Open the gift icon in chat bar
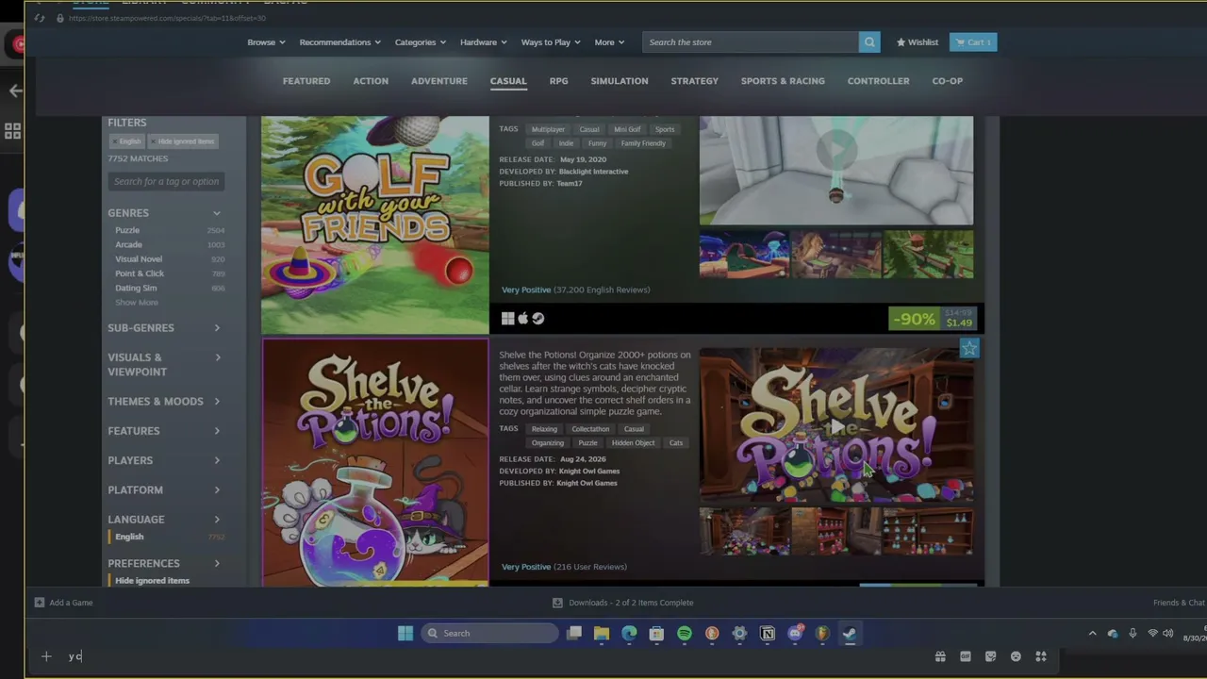 [940, 656]
